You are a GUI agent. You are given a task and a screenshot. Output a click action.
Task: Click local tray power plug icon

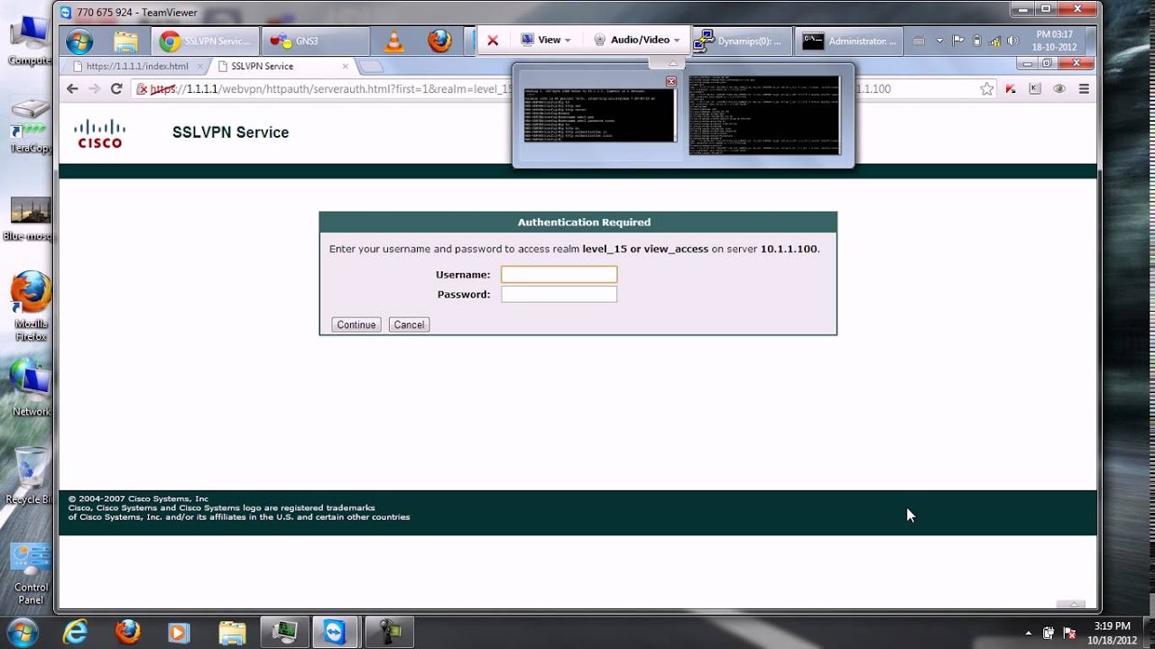coord(1049,634)
